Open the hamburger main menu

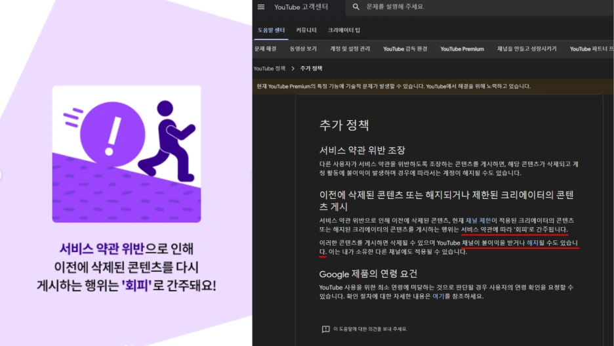261,7
